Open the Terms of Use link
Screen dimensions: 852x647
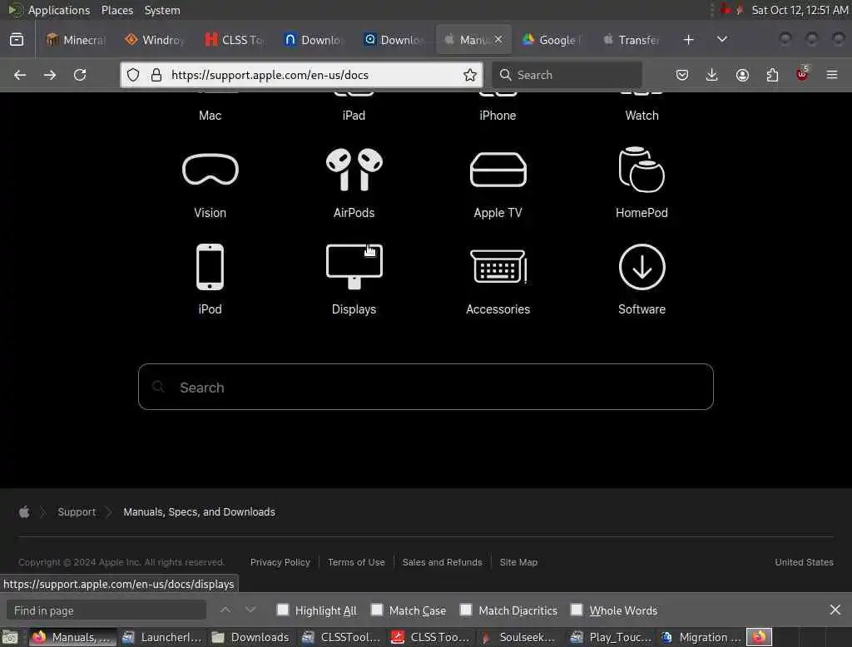[356, 562]
